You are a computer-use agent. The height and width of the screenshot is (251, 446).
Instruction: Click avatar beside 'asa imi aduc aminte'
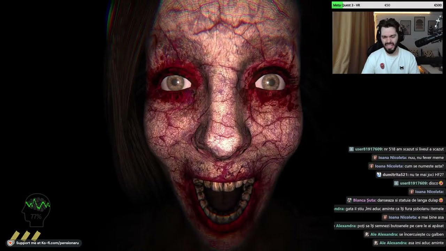pyautogui.click(x=376, y=243)
